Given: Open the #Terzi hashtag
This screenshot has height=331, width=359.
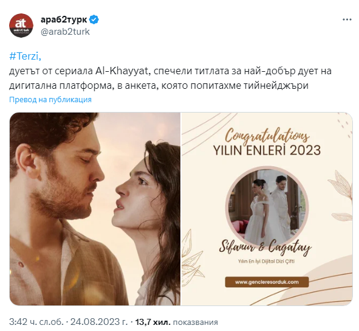Looking at the screenshot, I should click(25, 56).
